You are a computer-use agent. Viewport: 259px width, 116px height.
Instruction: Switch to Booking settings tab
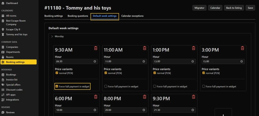point(54,16)
